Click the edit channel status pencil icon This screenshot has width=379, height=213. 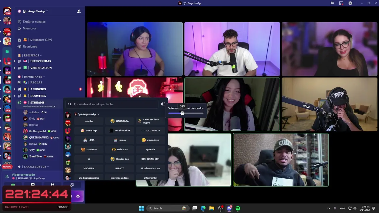click(x=54, y=106)
